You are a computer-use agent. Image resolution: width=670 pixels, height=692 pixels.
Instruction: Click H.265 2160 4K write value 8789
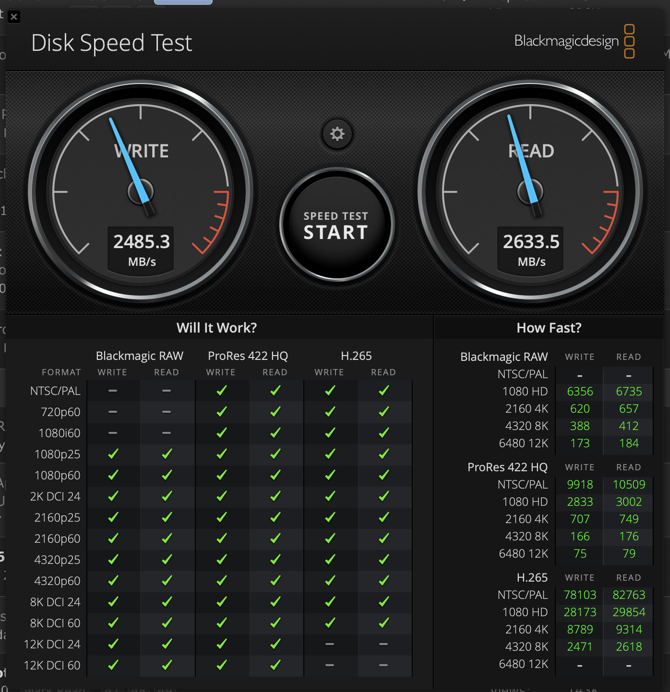tap(580, 630)
